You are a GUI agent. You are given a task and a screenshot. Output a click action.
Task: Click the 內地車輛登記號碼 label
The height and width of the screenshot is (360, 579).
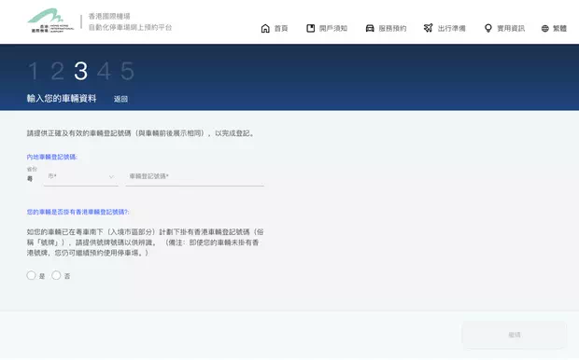coord(51,157)
